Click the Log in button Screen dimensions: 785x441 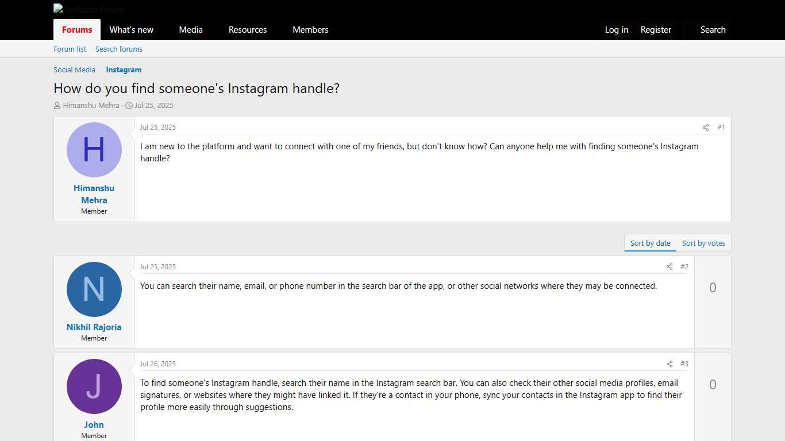pos(616,29)
